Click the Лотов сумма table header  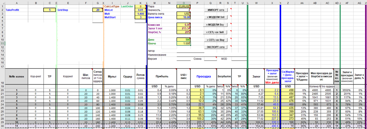tap(140, 77)
